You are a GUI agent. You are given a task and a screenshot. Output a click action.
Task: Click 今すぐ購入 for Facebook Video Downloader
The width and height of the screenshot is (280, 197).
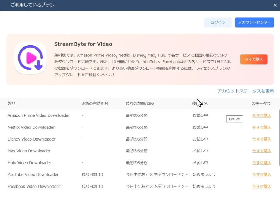coord(261,187)
